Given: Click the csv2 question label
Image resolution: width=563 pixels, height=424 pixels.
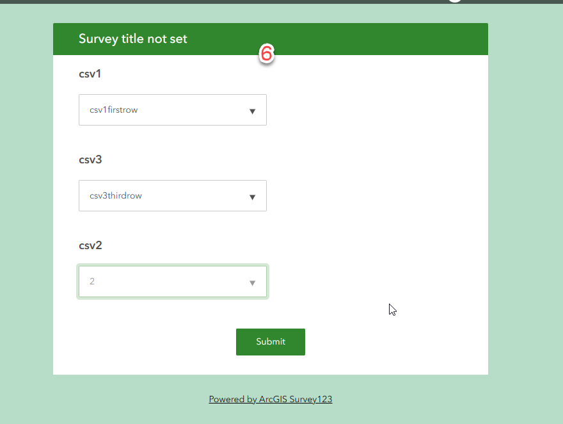Looking at the screenshot, I should [90, 245].
